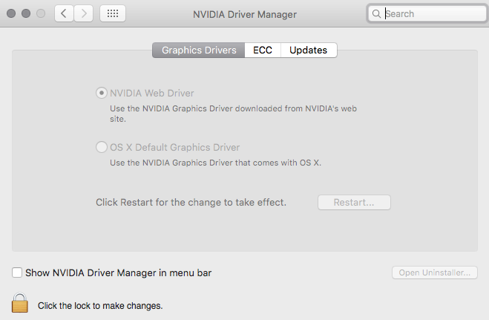This screenshot has width=489, height=320.
Task: Click the padlock icon to unlock changes
Action: click(x=20, y=303)
